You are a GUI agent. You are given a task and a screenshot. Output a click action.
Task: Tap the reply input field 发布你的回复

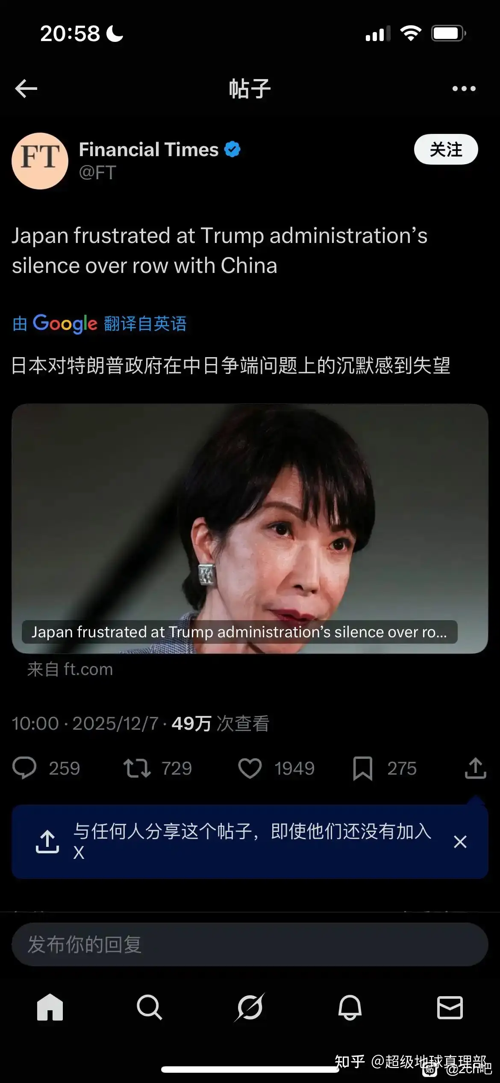[x=250, y=944]
